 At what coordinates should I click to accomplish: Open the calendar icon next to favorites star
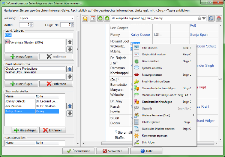pos(92,18)
